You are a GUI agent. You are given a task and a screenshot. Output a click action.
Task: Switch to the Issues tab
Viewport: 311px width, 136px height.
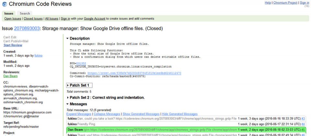pyautogui.click(x=9, y=14)
